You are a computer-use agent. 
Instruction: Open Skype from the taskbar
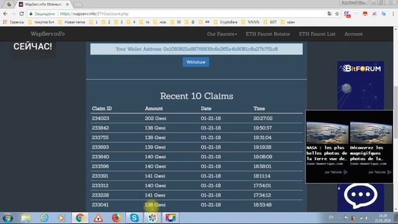[x=134, y=218]
